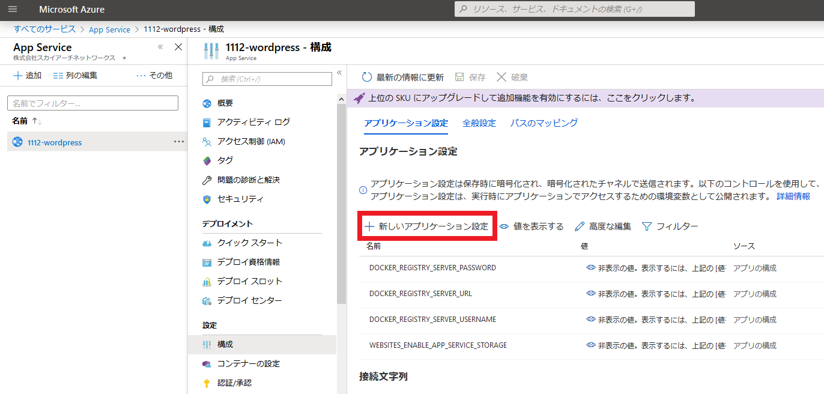This screenshot has height=394, width=824.
Task: Open 問題の診断と解決 menu item
Action: pyautogui.click(x=241, y=180)
